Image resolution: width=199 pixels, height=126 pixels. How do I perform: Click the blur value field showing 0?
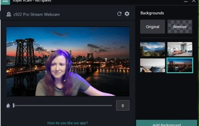click(x=123, y=105)
